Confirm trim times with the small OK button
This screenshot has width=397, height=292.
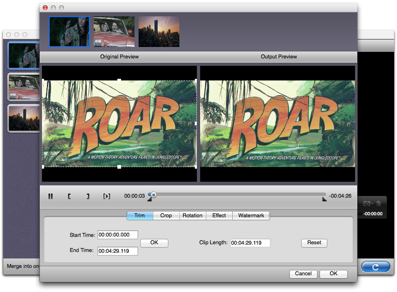click(x=154, y=243)
